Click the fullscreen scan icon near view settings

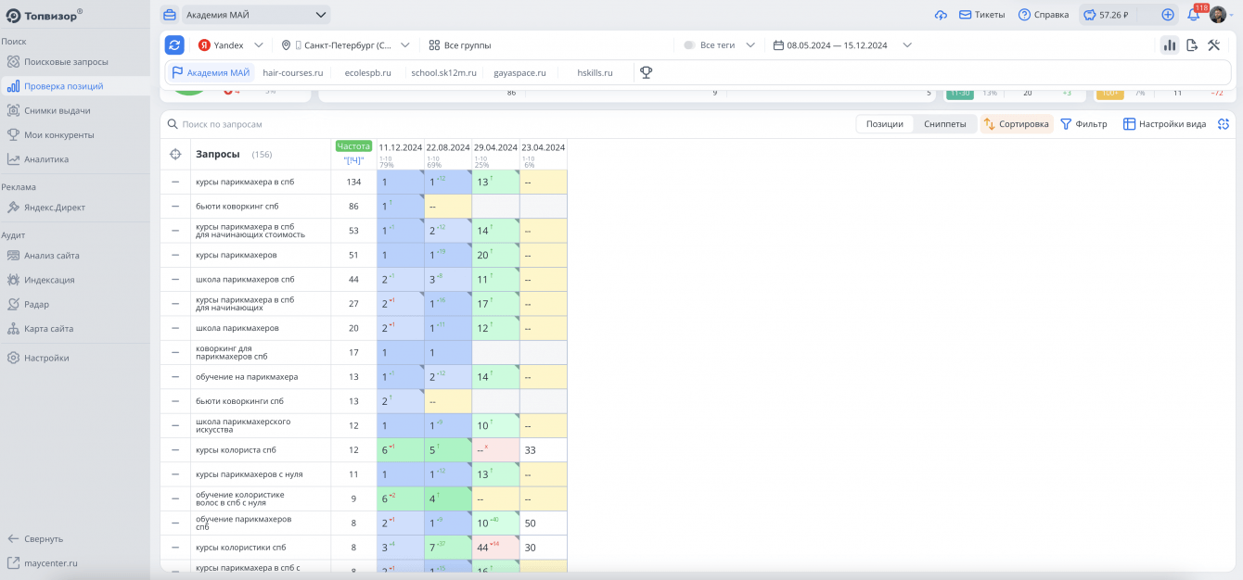pyautogui.click(x=1223, y=124)
